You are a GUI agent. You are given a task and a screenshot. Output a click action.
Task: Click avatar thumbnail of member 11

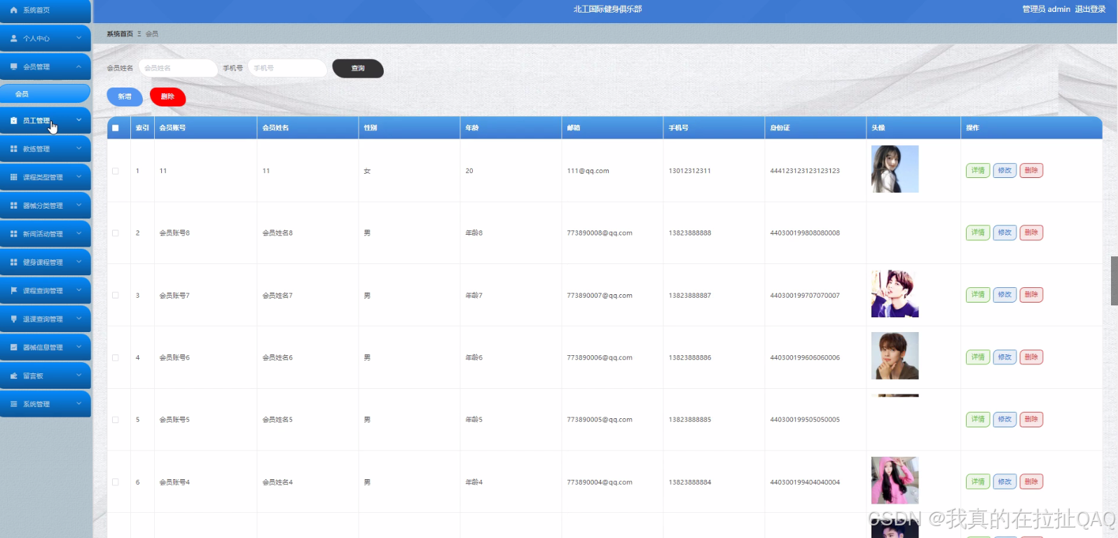(x=895, y=169)
